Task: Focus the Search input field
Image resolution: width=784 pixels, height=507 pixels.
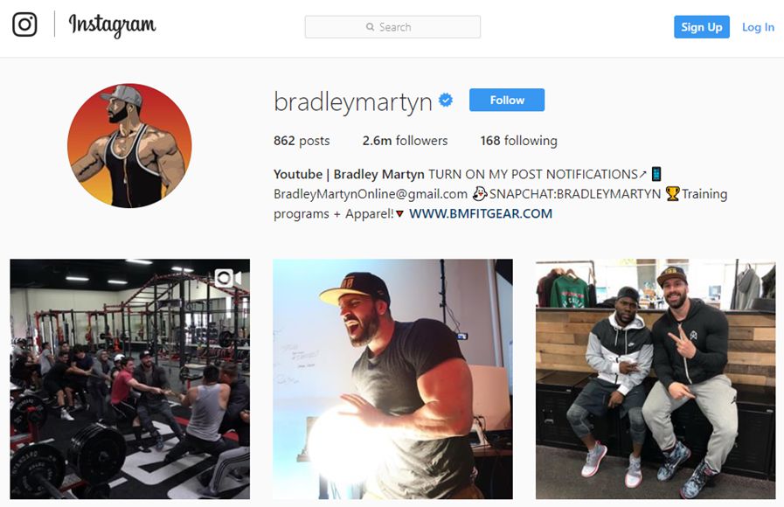Action: (x=392, y=27)
